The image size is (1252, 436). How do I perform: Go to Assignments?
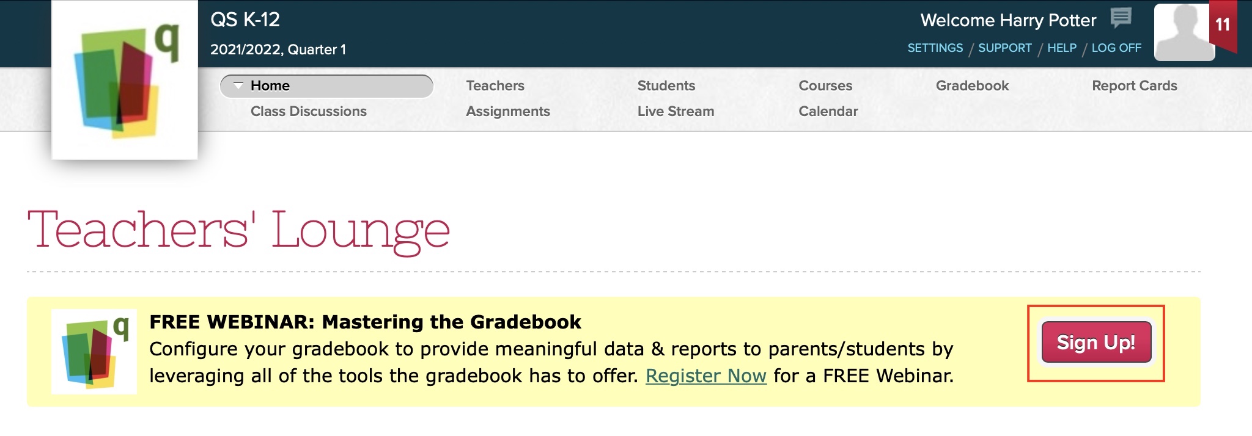click(x=507, y=111)
